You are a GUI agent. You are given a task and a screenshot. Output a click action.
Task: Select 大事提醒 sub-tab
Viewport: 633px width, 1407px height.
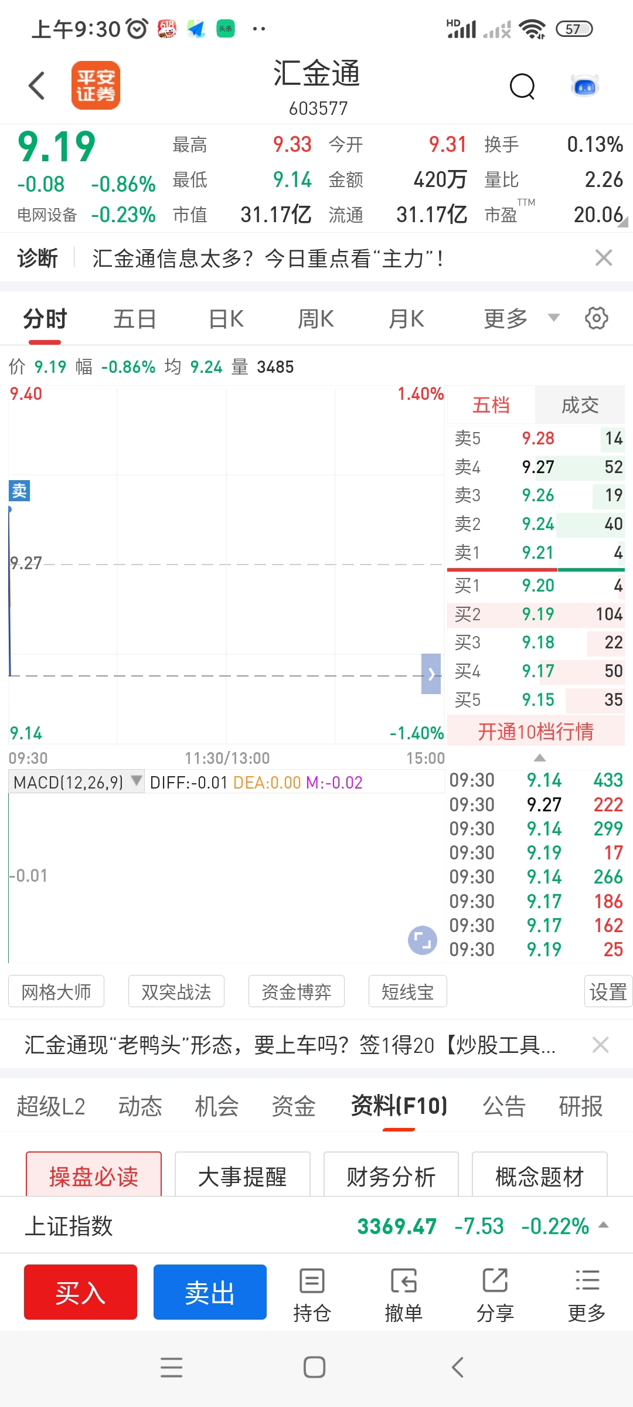click(243, 1174)
